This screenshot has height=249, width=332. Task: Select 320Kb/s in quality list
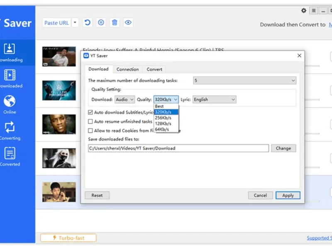[166, 112]
